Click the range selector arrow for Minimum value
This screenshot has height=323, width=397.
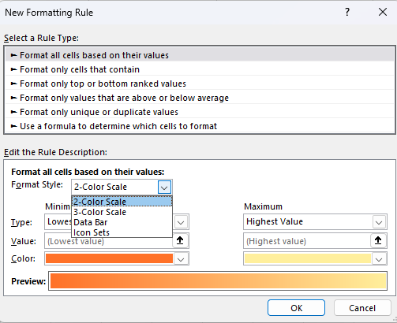180,240
